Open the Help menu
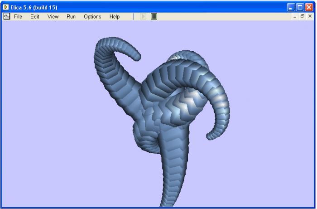This screenshot has width=317, height=209. click(115, 17)
